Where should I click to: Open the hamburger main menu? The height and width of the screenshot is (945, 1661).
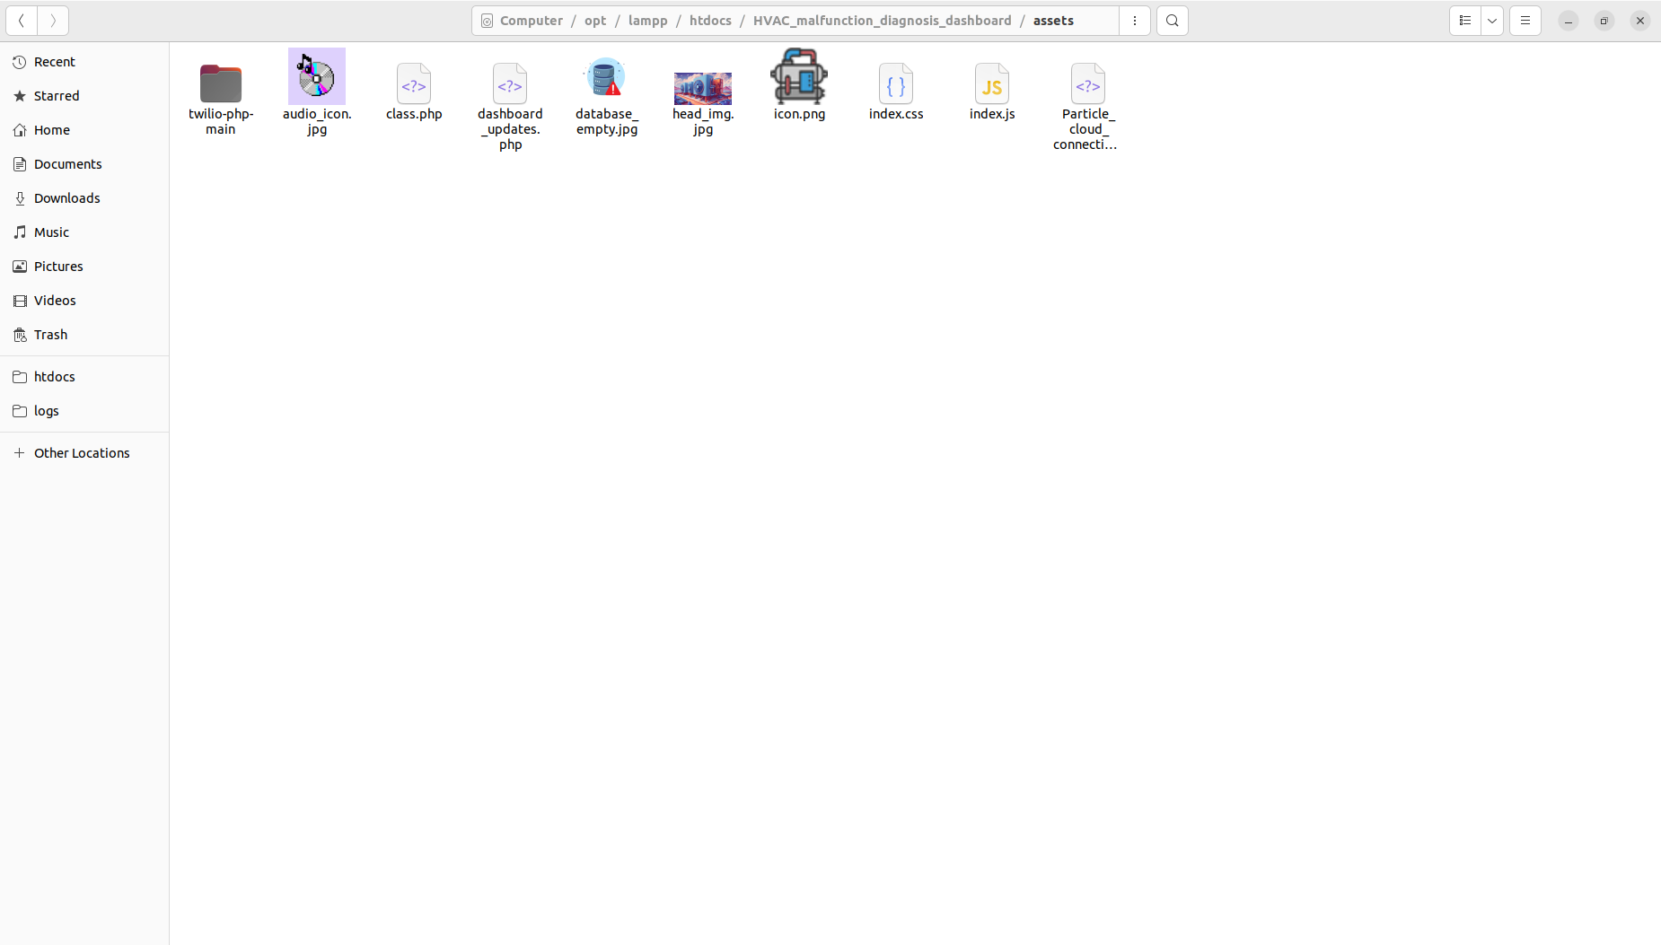(x=1525, y=21)
